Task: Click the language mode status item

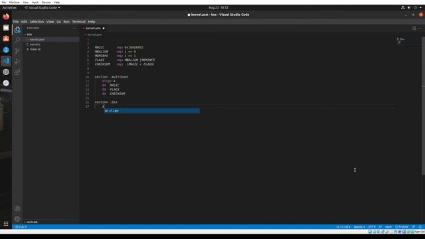Action: (x=388, y=227)
